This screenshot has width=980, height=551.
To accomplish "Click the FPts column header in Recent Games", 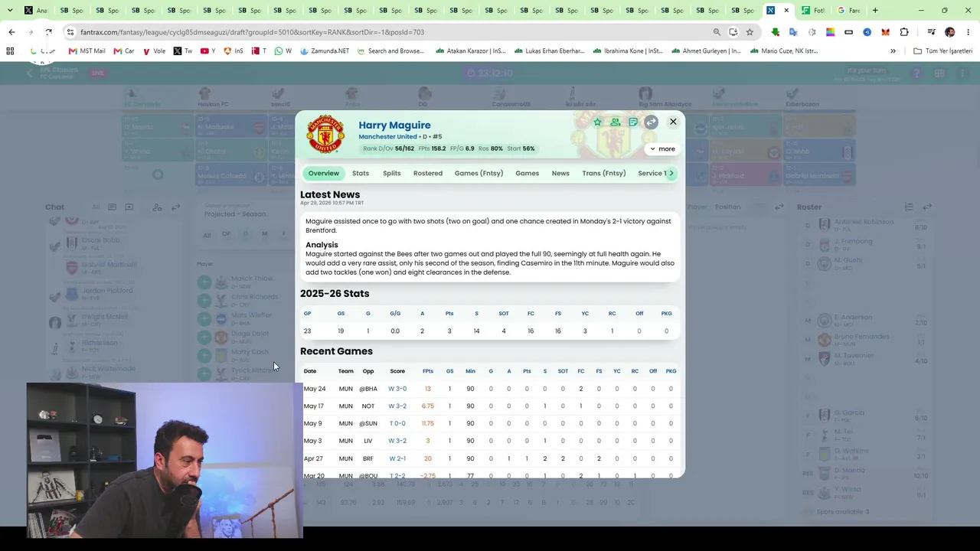I will click(428, 371).
